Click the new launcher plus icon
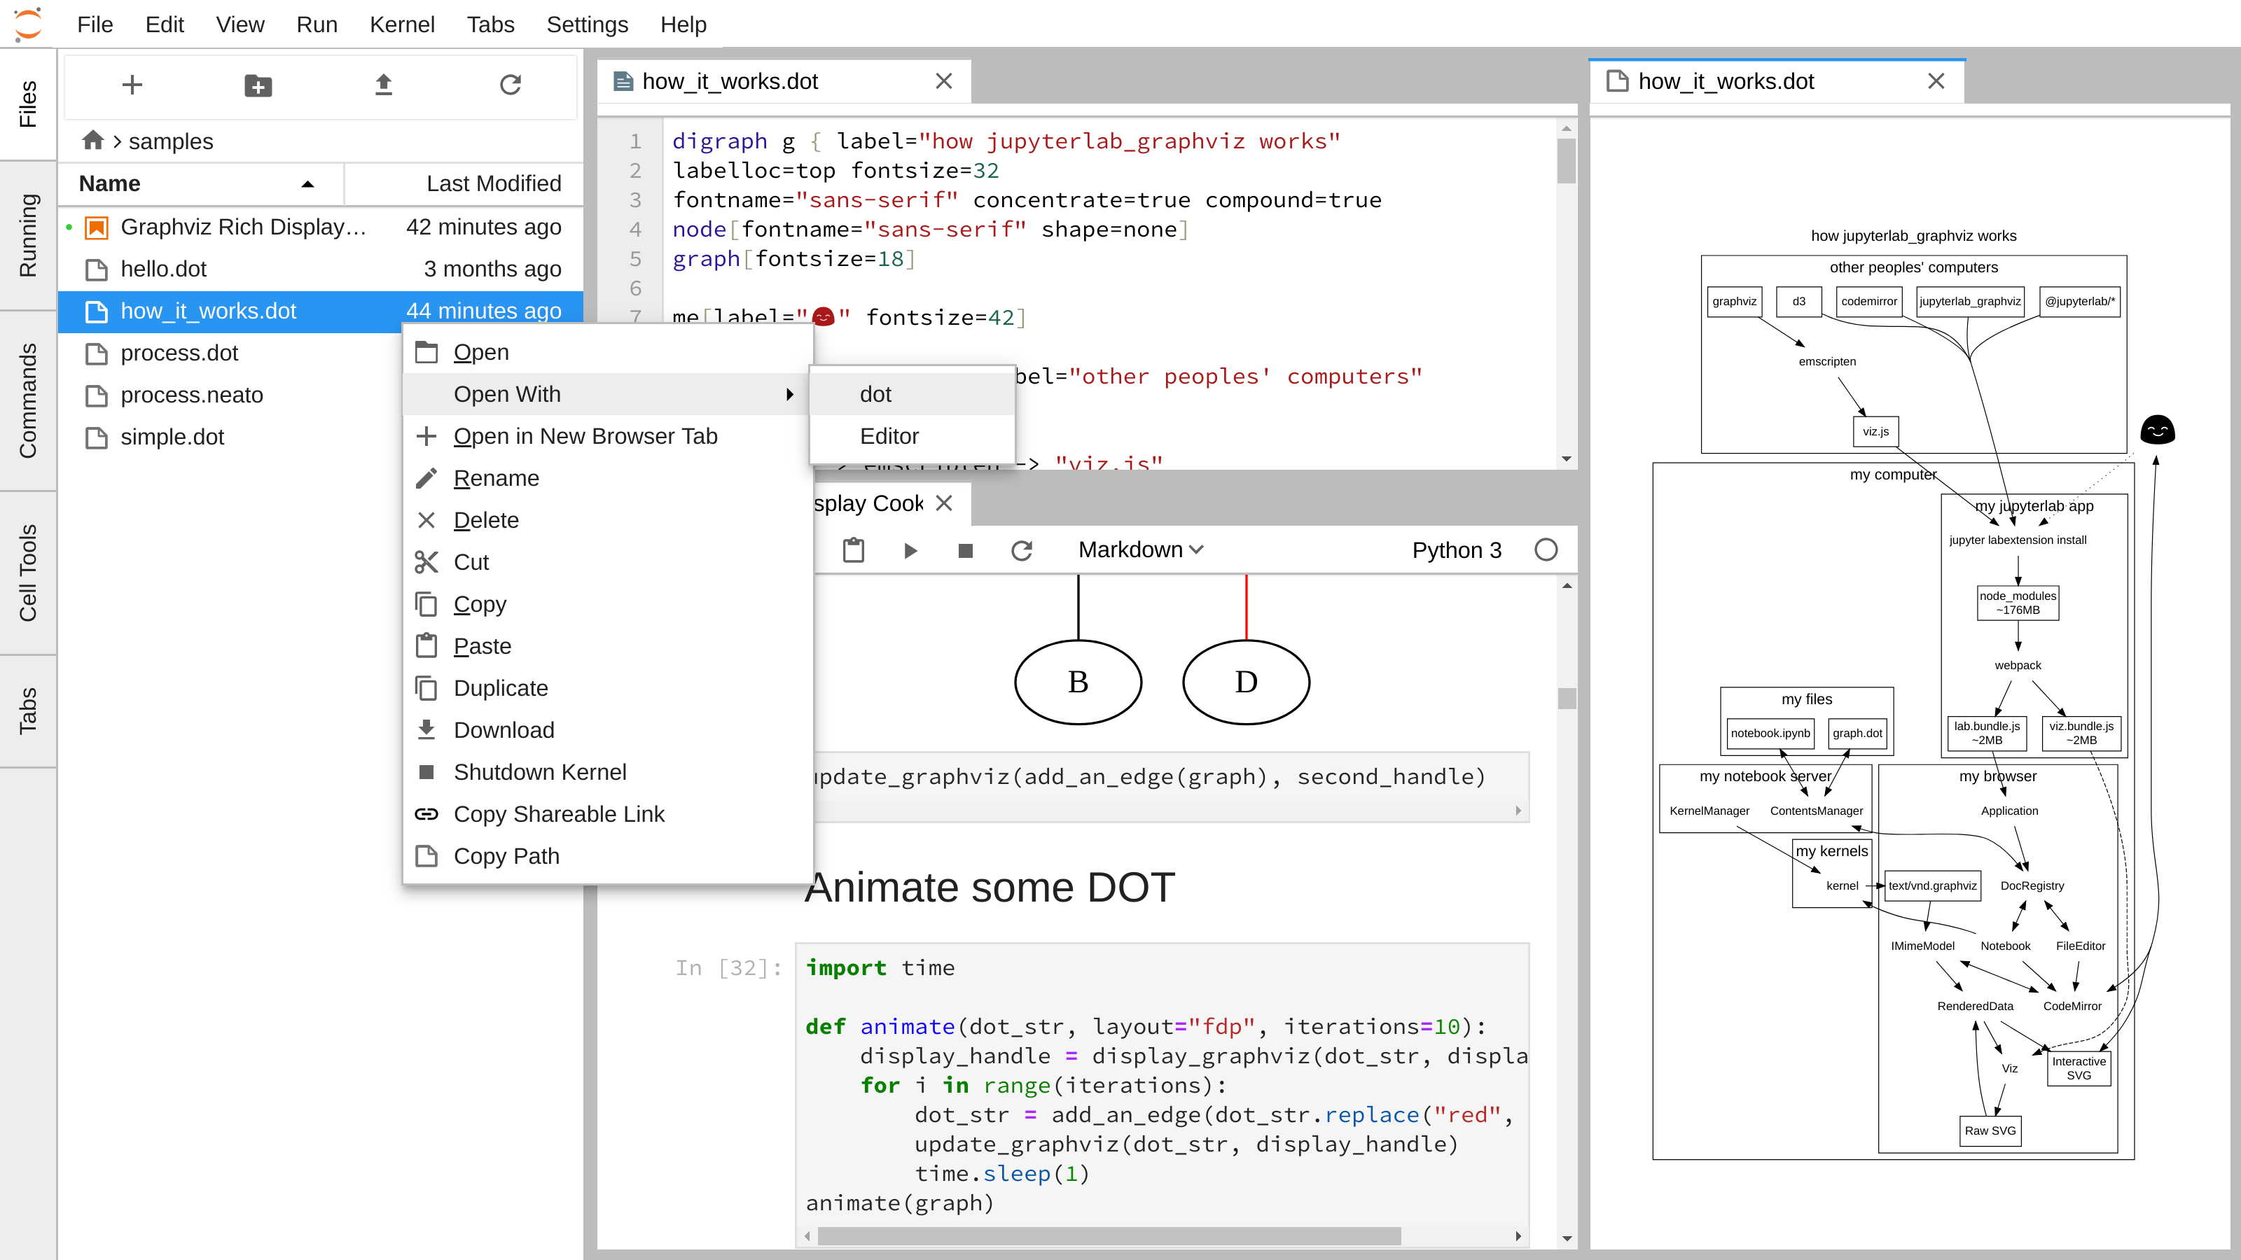Image resolution: width=2241 pixels, height=1260 pixels. 132,85
